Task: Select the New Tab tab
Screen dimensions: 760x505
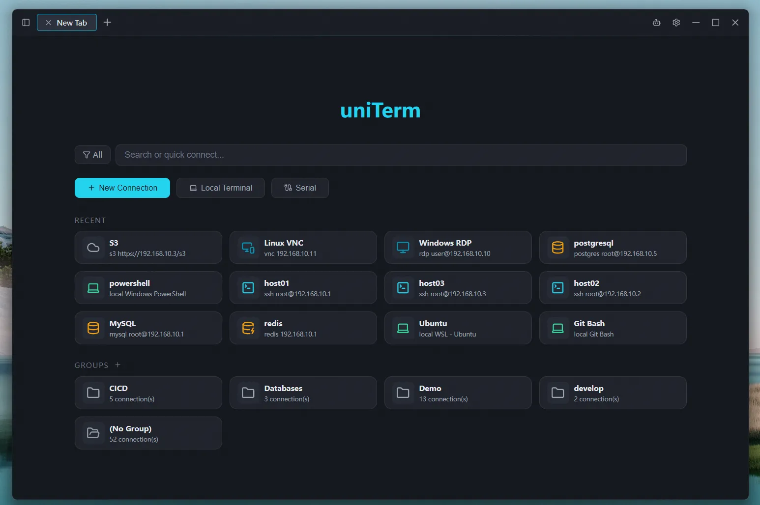Action: 67,23
